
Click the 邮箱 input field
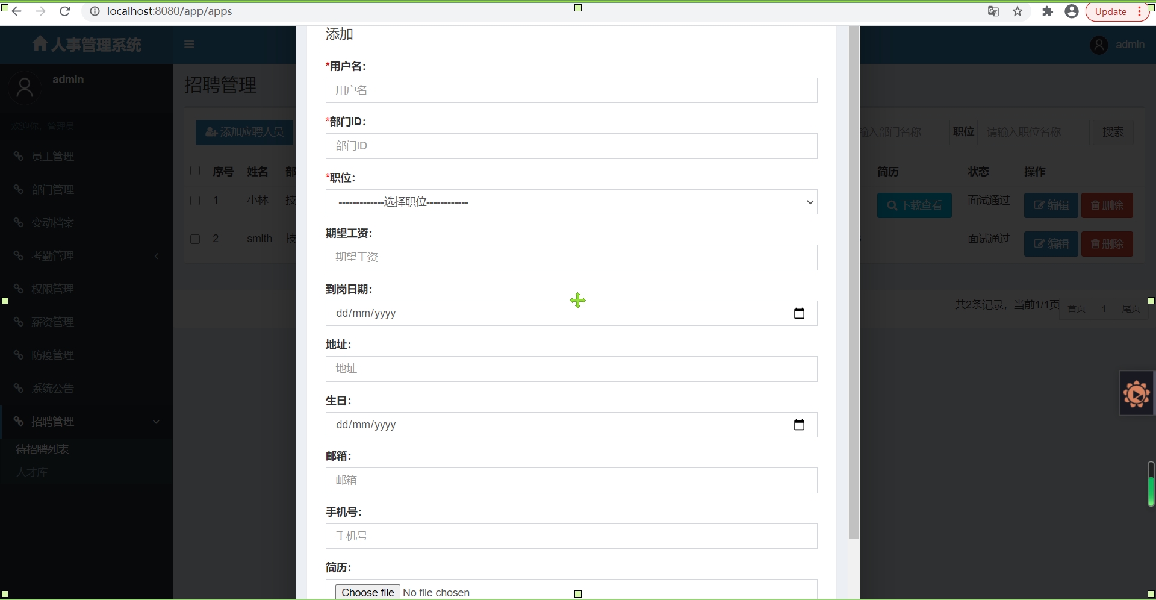(x=571, y=480)
